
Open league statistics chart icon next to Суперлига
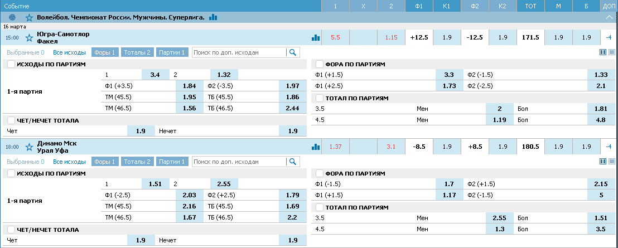pos(213,17)
